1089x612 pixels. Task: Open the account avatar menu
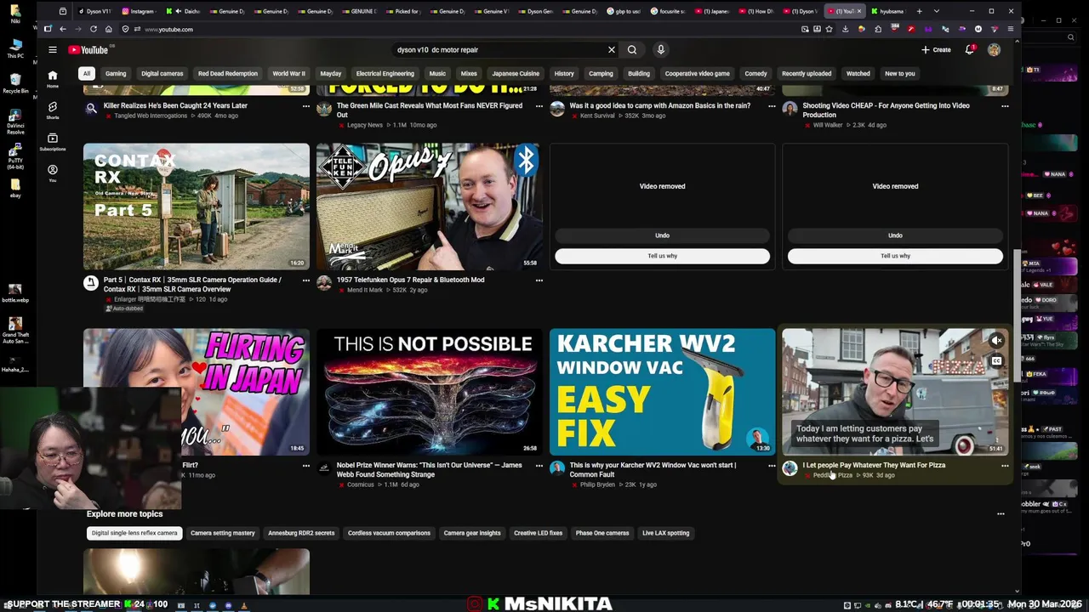(994, 50)
